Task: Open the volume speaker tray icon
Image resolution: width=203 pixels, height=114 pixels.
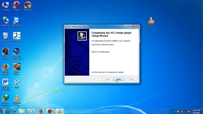Action: (189, 111)
